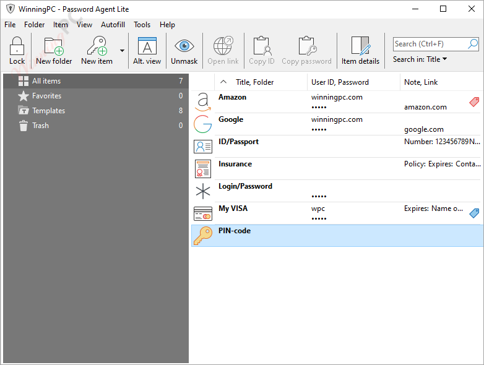Click the My VISA credit card icon

[203, 213]
